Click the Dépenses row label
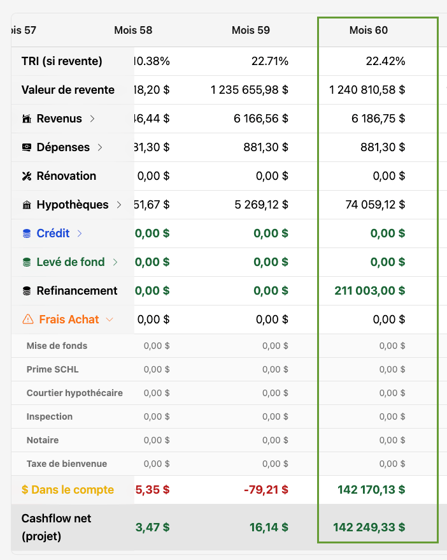Viewport: 447px width, 560px height. 63,147
